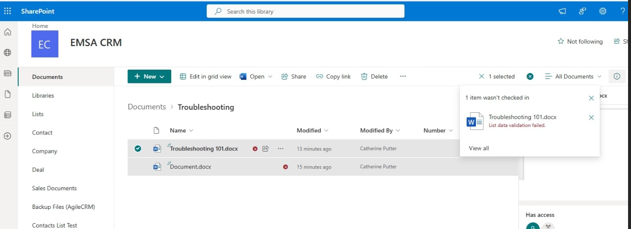Click Catherine Putter on Document.docx row

pyautogui.click(x=378, y=167)
